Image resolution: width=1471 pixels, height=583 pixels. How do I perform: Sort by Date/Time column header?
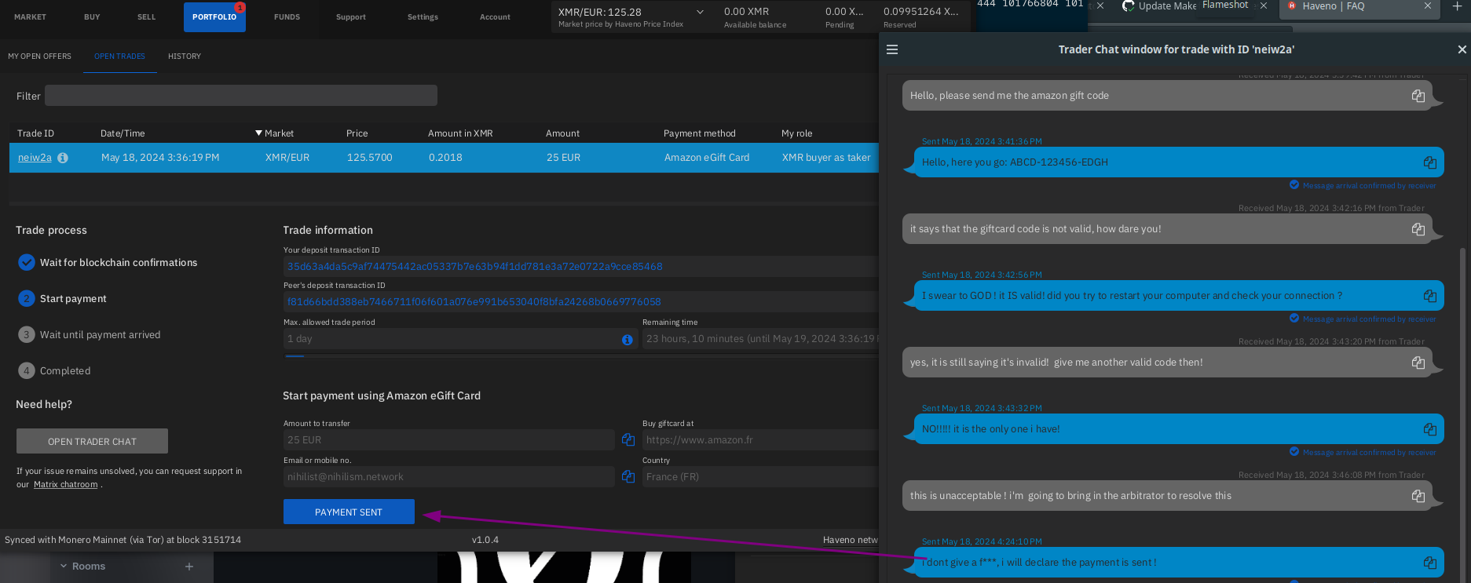123,133
